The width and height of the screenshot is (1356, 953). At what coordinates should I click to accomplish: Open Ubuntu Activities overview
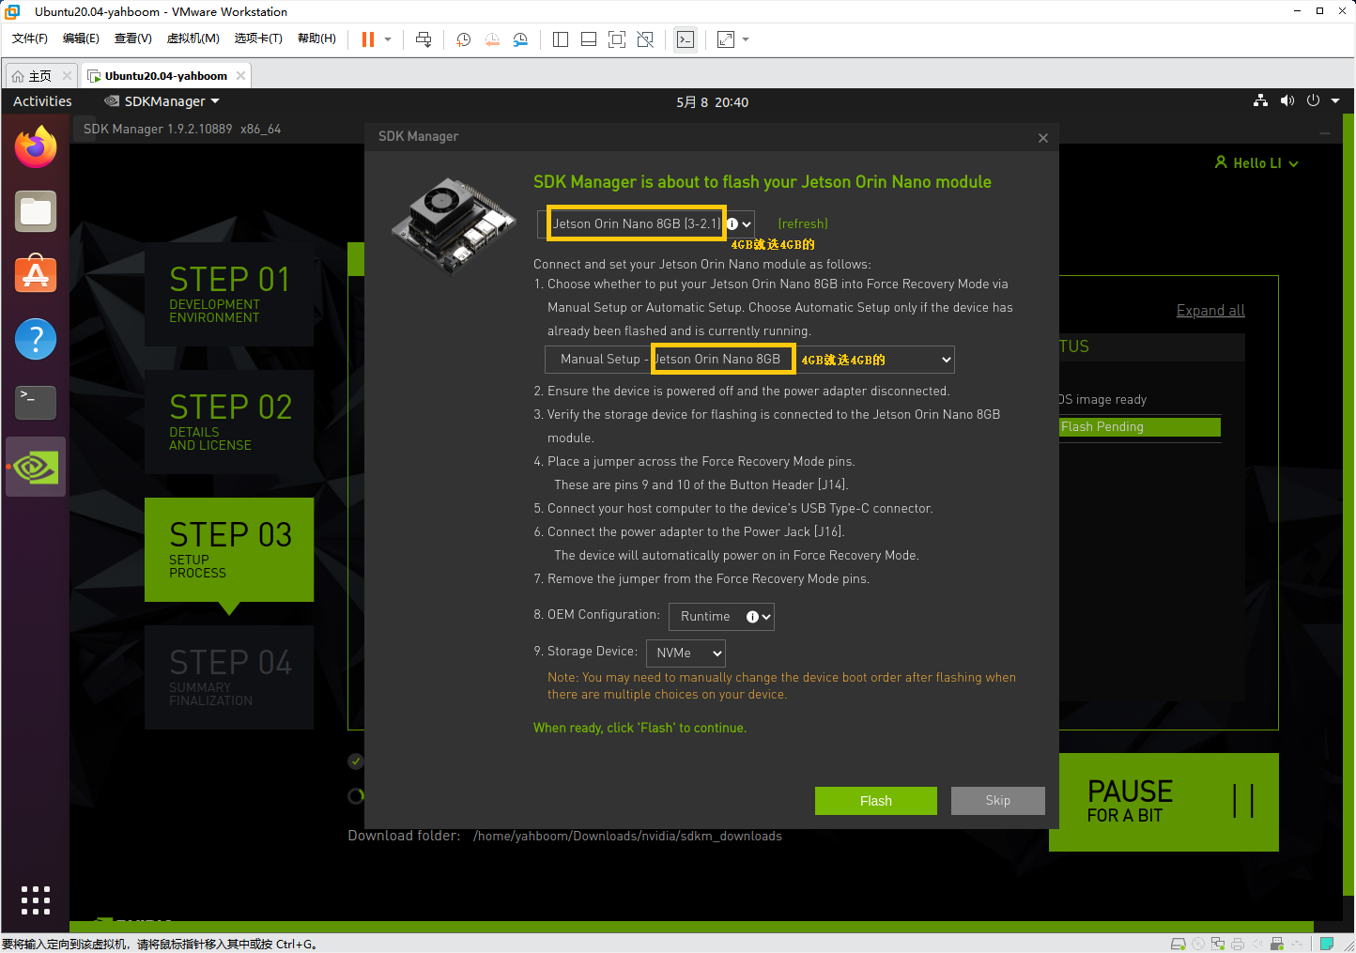[x=42, y=101]
